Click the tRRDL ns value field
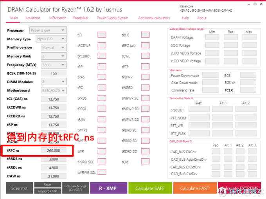Screen dimensions: 266x199 tap(54, 168)
